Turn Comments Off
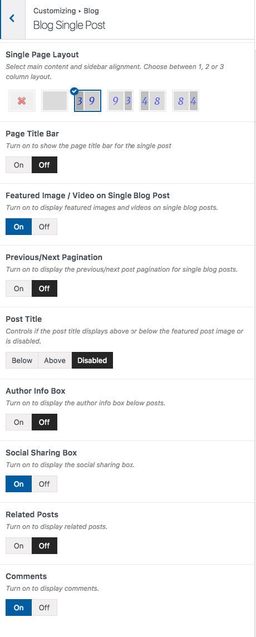The height and width of the screenshot is (637, 256). (45, 607)
